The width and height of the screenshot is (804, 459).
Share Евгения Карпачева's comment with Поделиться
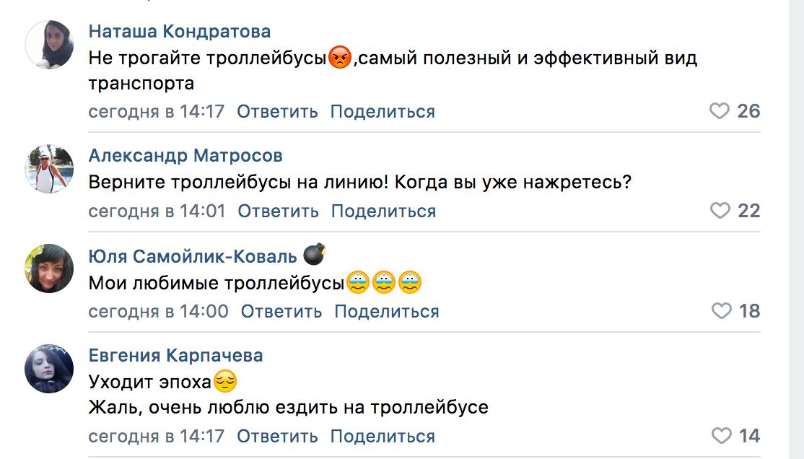[383, 437]
